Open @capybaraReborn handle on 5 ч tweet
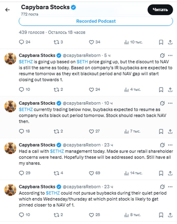The height and width of the screenshot is (224, 177). [x=81, y=55]
